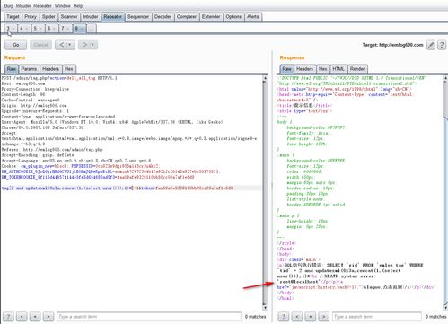Go to previous match in response search
The width and height of the screenshot is (448, 324).
[x=297, y=316]
